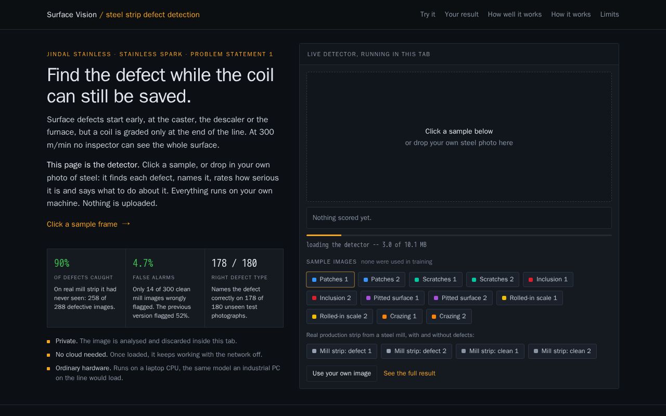Image resolution: width=666 pixels, height=416 pixels.
Task: Open the Try it nav link
Action: pos(428,15)
